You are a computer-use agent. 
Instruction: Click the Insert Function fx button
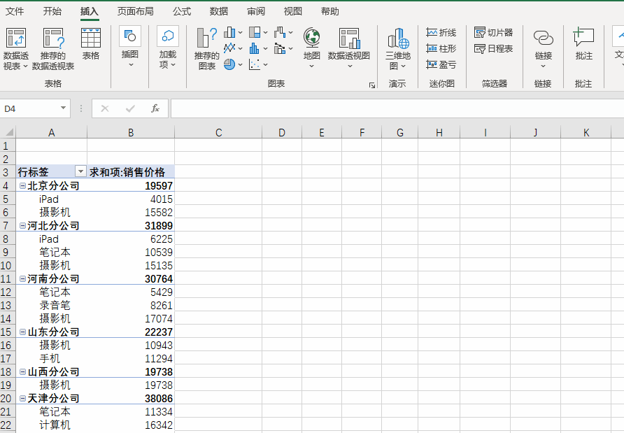tap(155, 108)
